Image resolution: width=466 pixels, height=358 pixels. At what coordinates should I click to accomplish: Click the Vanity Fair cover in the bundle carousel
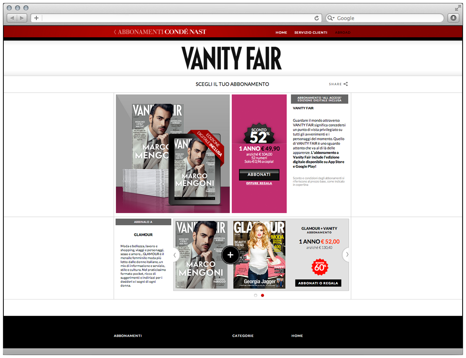coord(201,255)
